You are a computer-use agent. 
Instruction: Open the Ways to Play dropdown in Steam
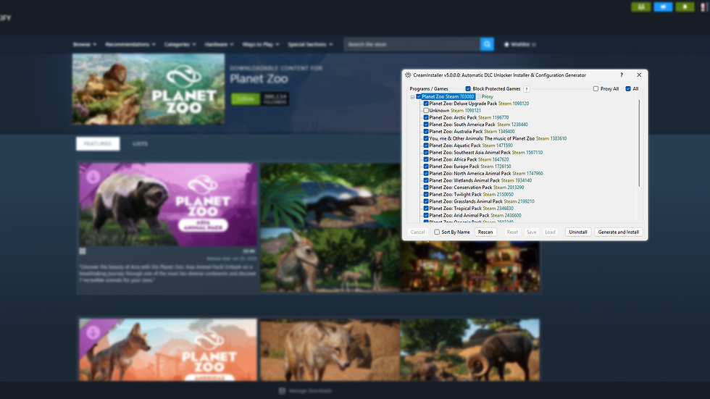[261, 44]
